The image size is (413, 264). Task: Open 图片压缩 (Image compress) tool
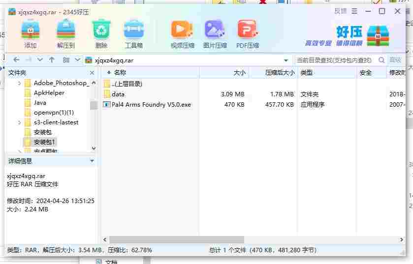(215, 34)
